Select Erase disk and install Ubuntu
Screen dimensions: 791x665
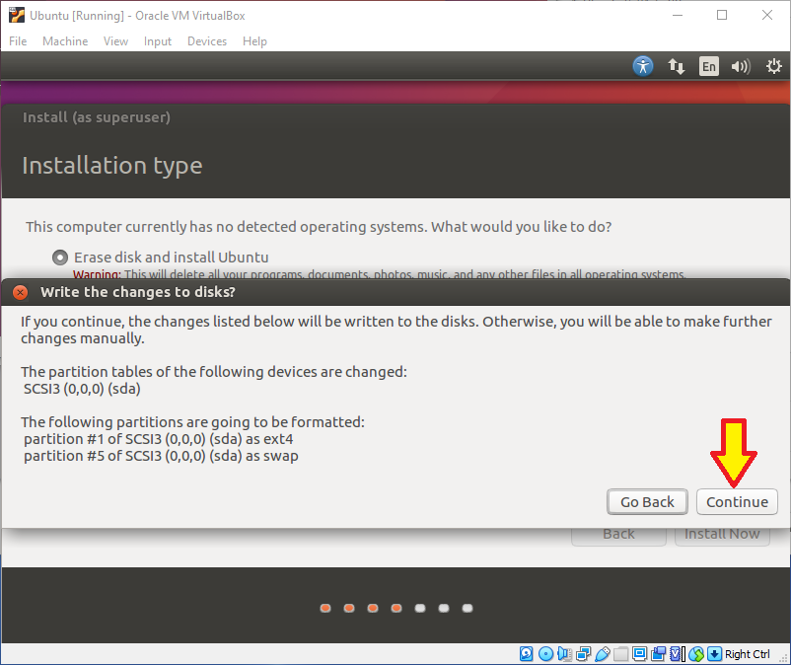60,258
